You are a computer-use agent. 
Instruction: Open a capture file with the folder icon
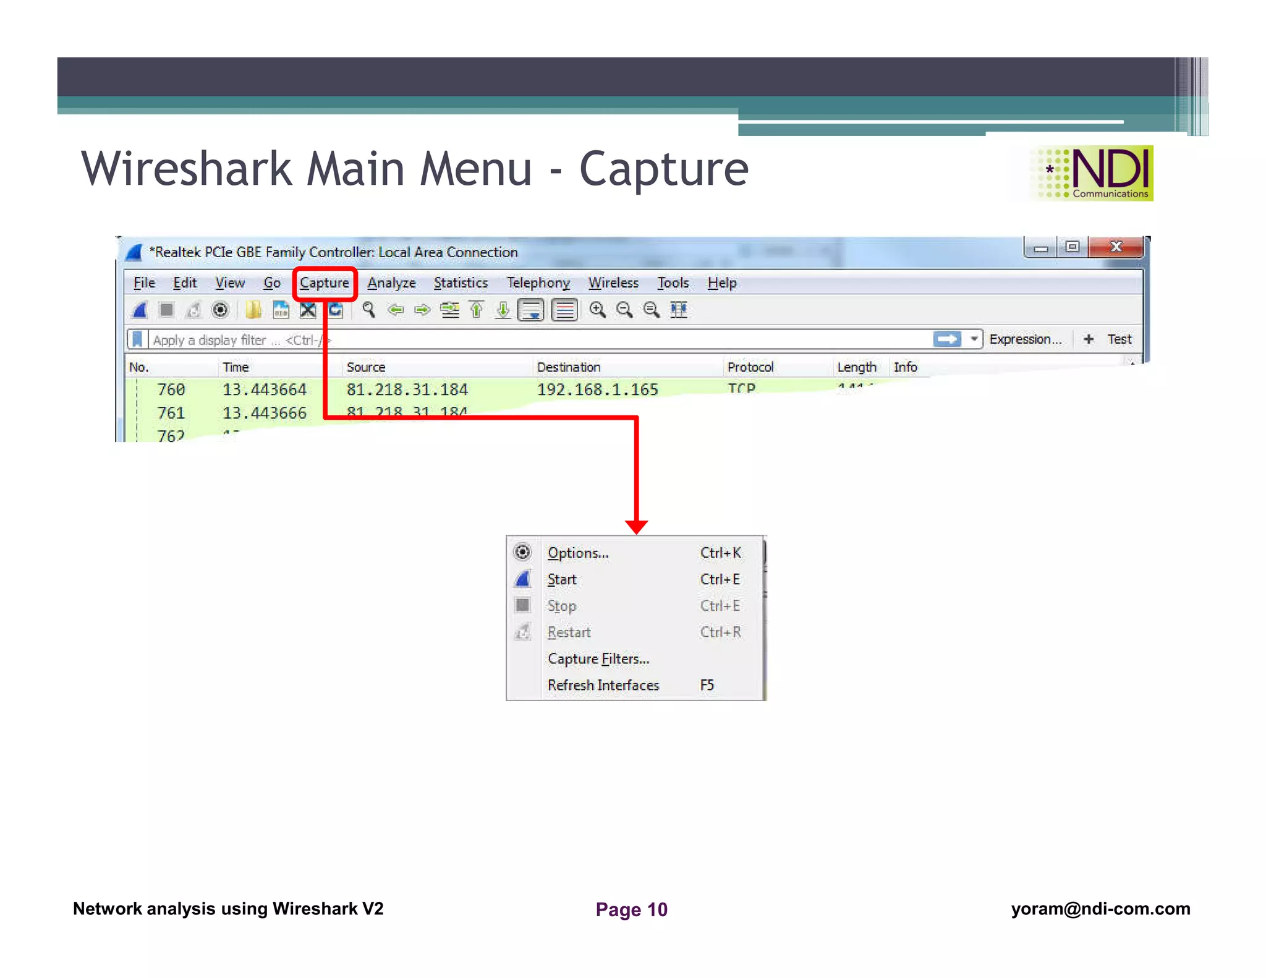coord(253,310)
